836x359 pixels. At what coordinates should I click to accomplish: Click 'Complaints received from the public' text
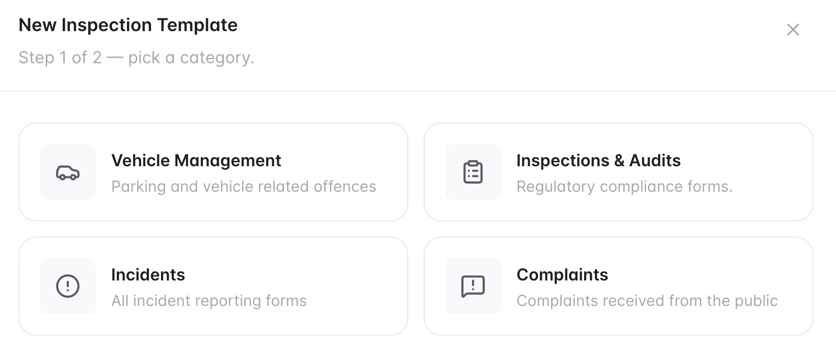click(647, 301)
